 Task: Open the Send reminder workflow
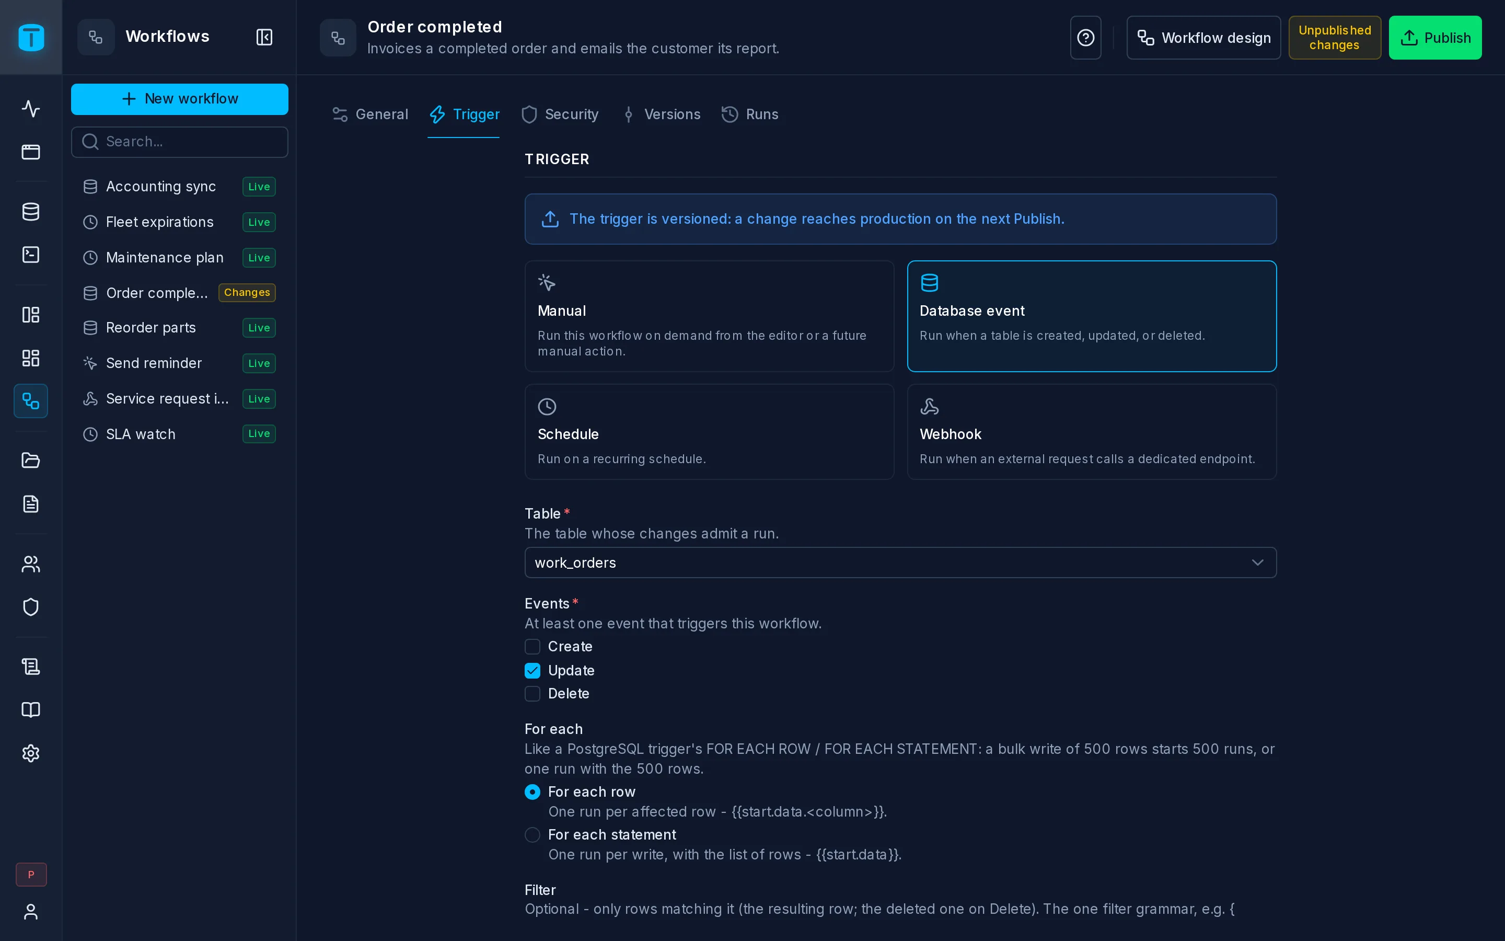pyautogui.click(x=179, y=363)
